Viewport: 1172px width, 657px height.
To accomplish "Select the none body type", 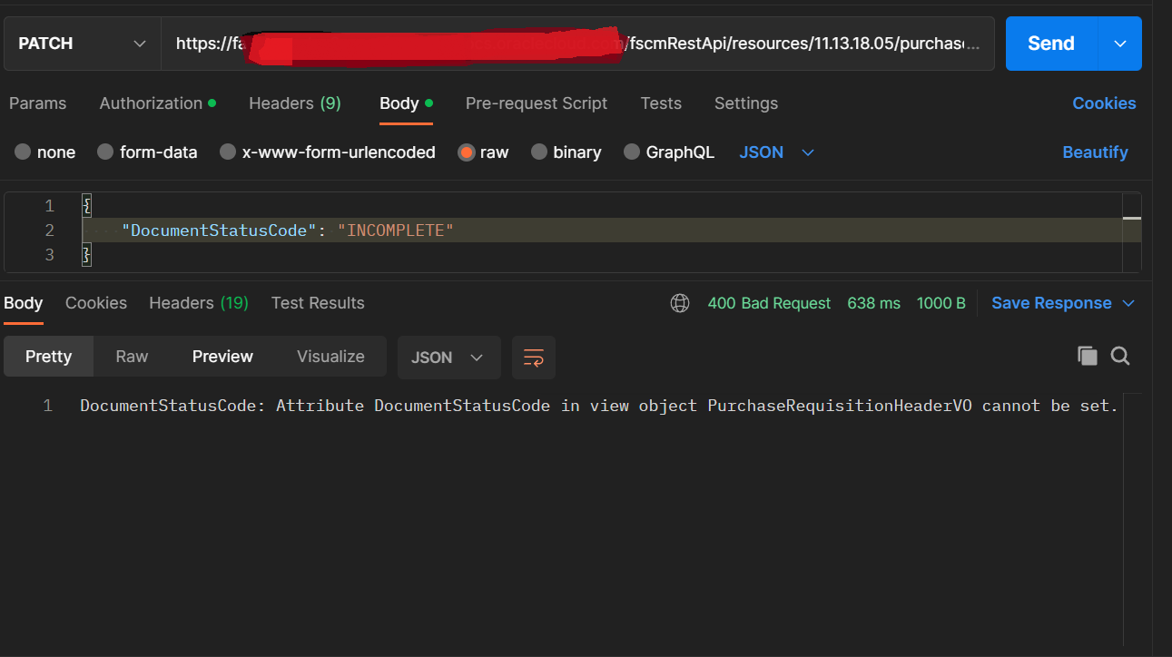I will coord(44,152).
